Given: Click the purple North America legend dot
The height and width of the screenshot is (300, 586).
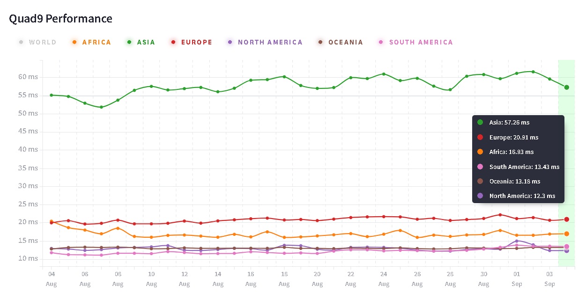Looking at the screenshot, I should (x=230, y=42).
